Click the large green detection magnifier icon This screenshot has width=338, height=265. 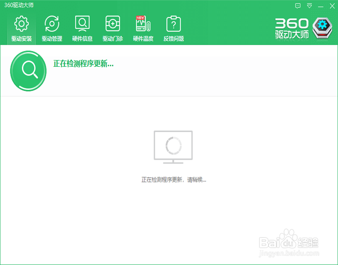pos(27,70)
